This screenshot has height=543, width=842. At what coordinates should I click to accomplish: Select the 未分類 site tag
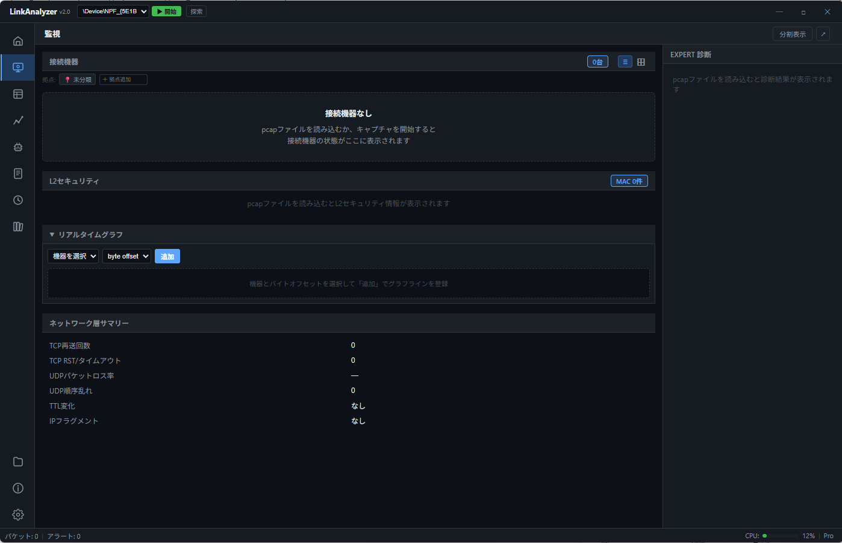[x=78, y=80]
